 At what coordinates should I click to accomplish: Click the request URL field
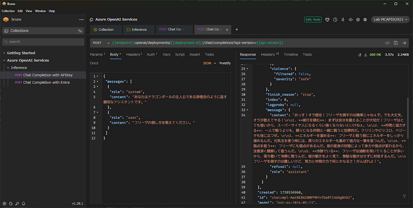coord(246,43)
